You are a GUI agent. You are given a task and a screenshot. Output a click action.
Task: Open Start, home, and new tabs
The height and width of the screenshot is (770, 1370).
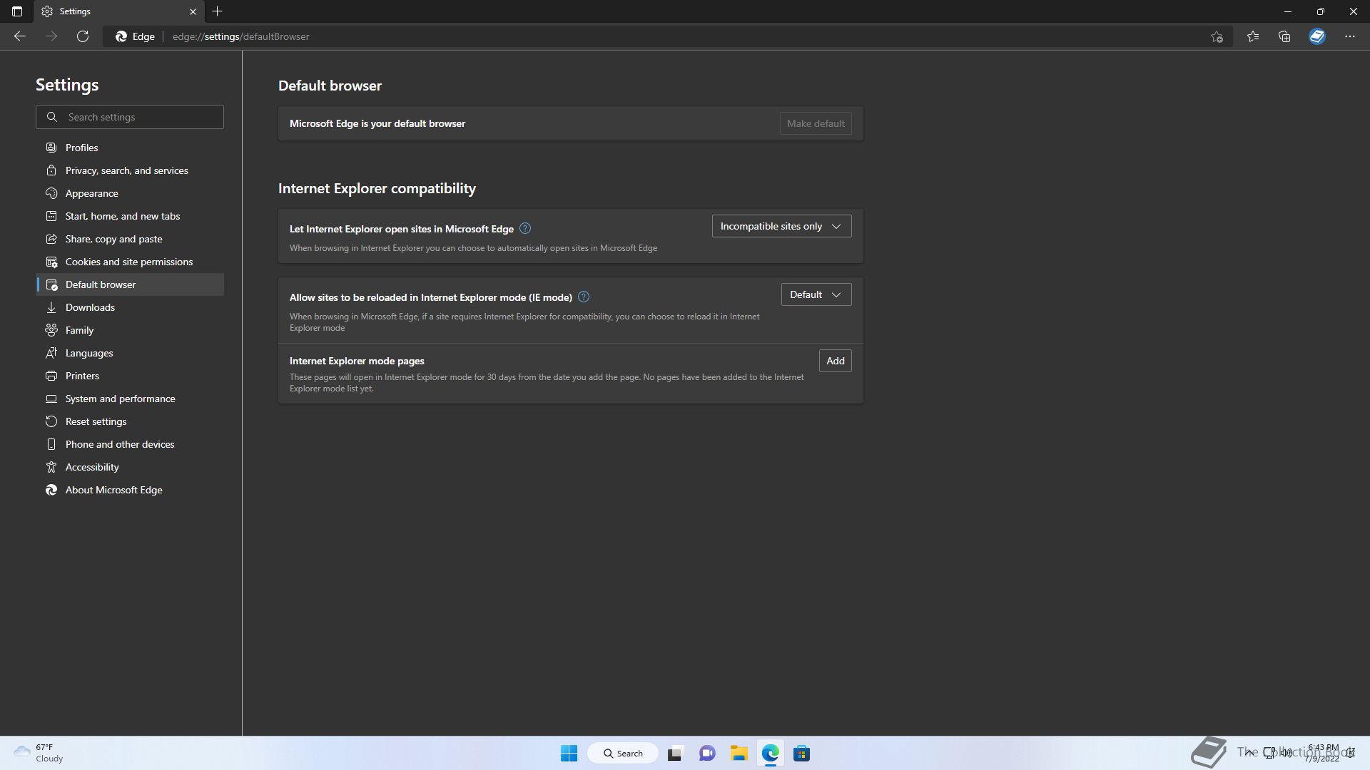coord(130,216)
